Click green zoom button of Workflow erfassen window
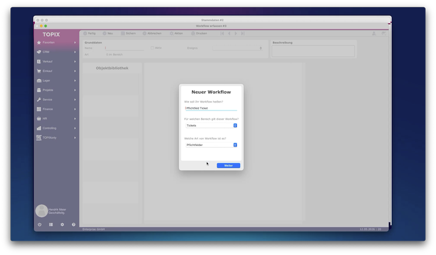This screenshot has width=436, height=255. pyautogui.click(x=45, y=26)
